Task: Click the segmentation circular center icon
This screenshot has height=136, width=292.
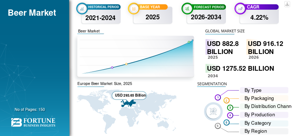Action: coord(213,112)
